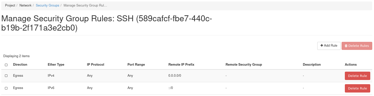Click the Direction column header
The width and height of the screenshot is (374, 96).
click(x=20, y=64)
